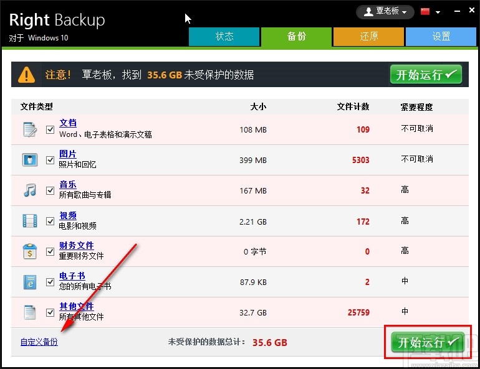Click the size value 32.7 GB

253,313
